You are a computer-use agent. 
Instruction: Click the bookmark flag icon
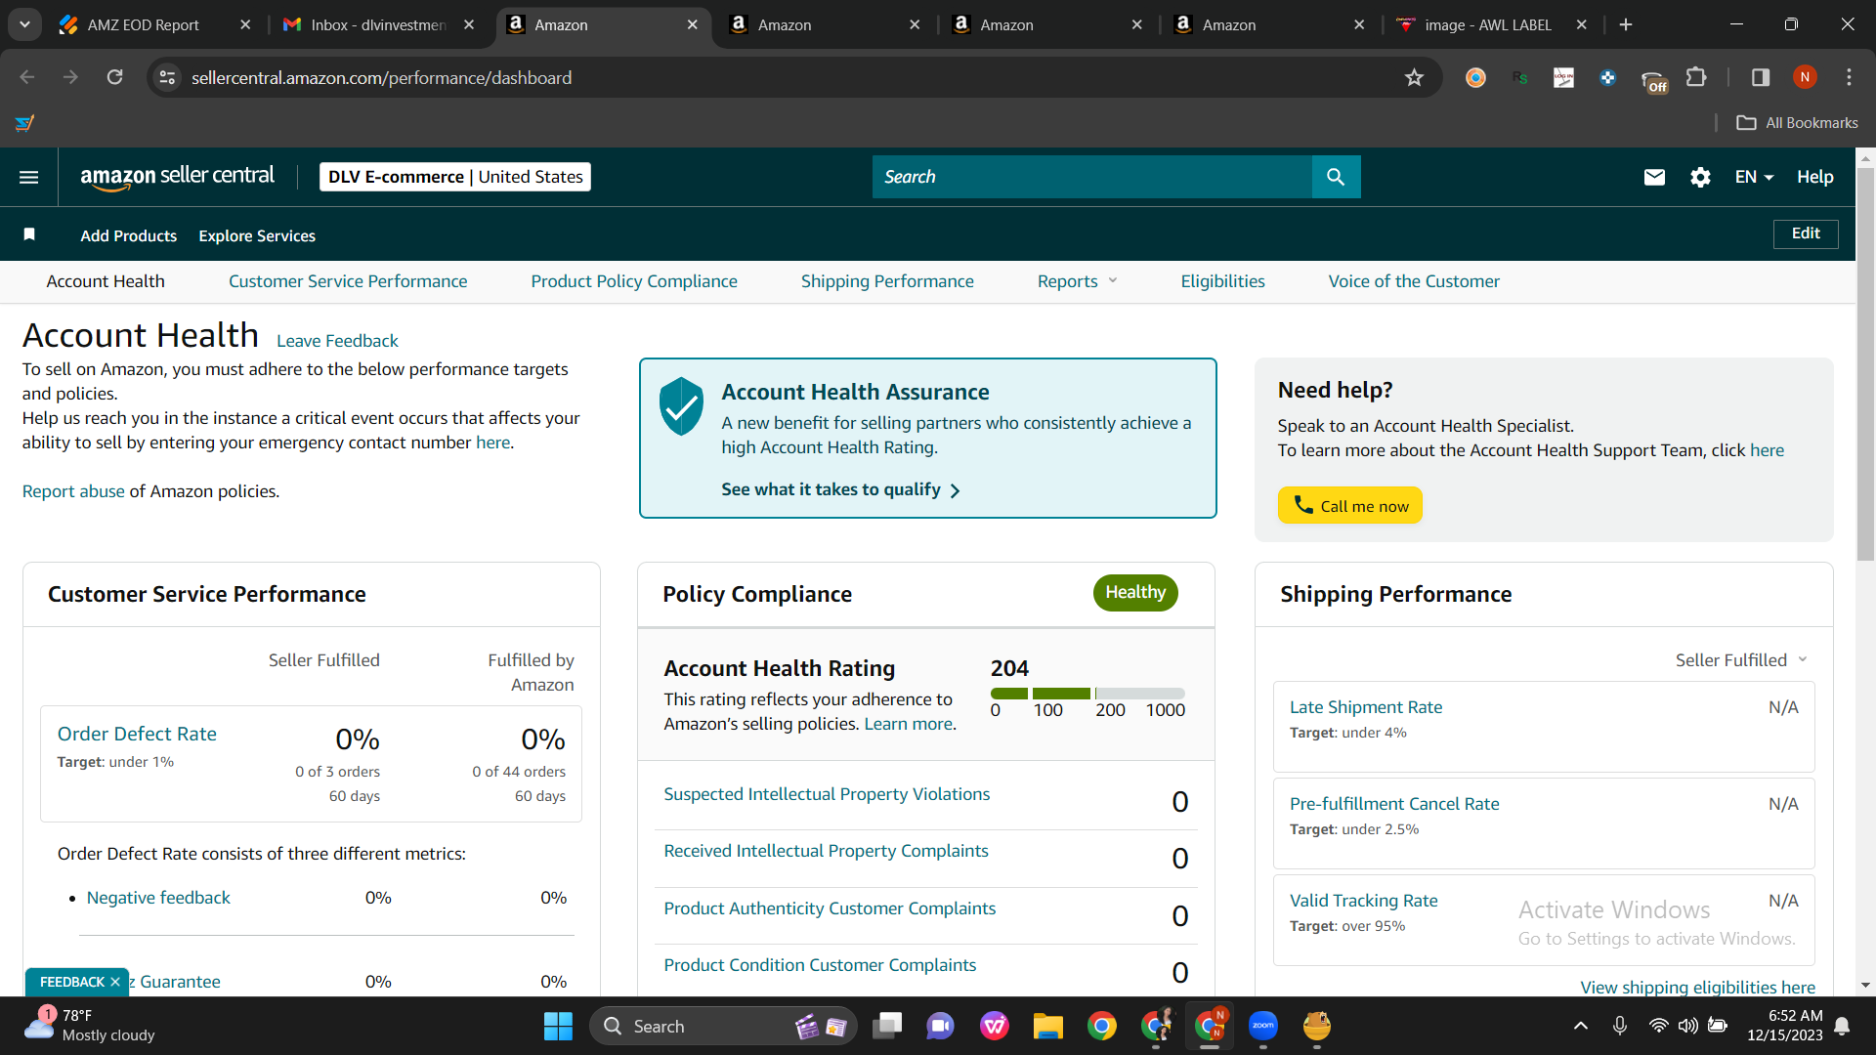pos(29,234)
